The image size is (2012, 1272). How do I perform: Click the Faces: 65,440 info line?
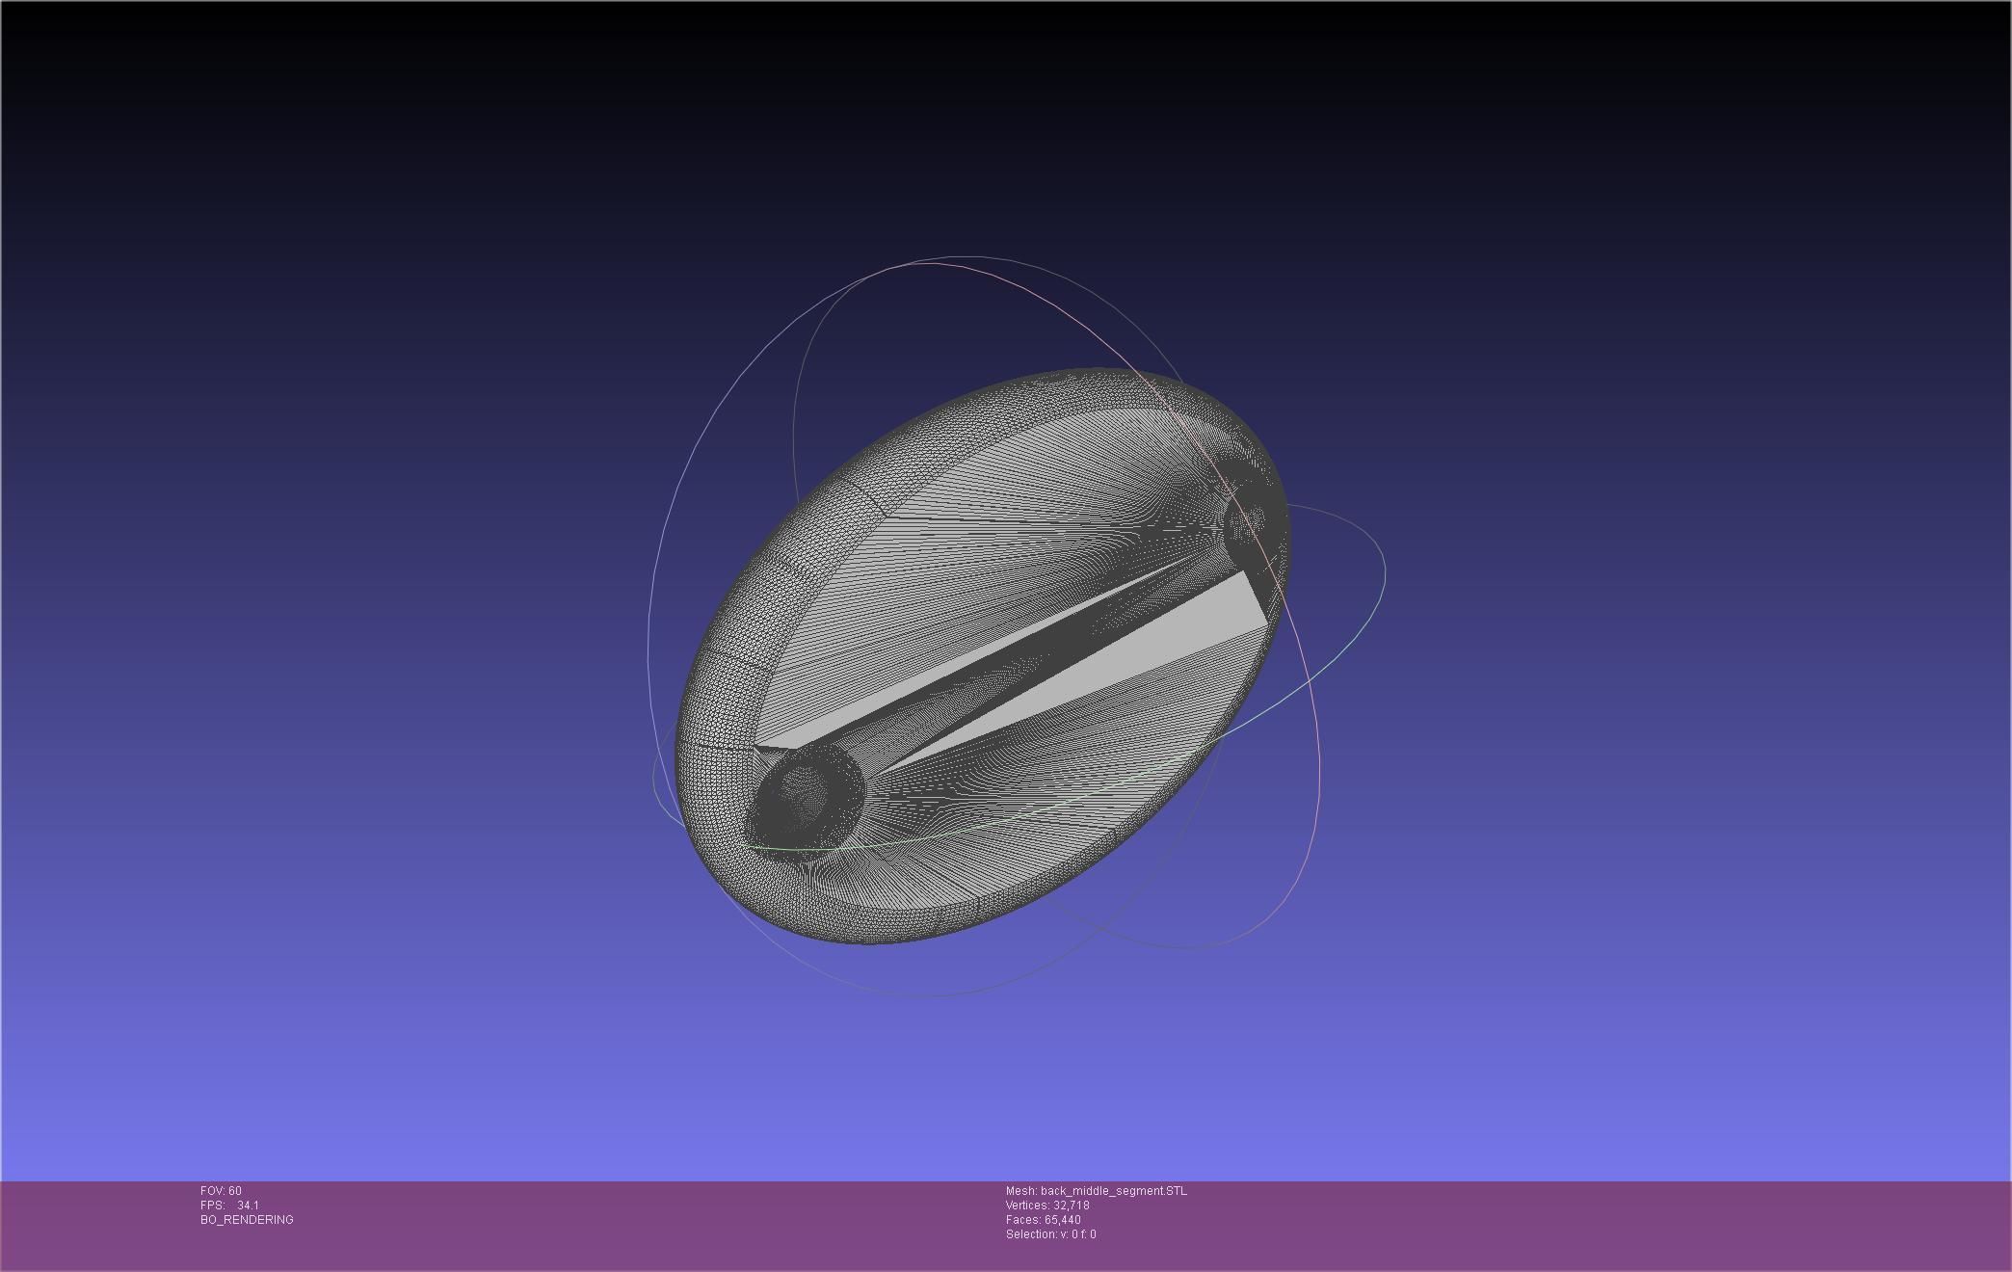[1043, 1220]
